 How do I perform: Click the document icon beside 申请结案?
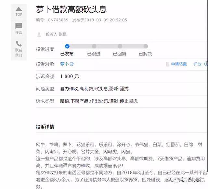pyautogui.click(x=168, y=64)
